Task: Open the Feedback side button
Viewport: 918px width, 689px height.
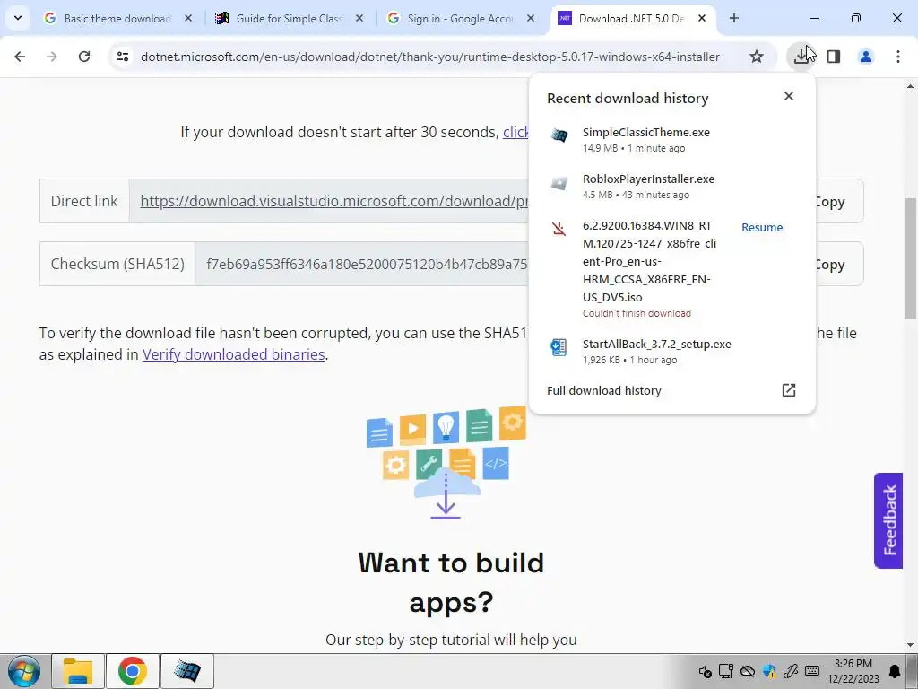Action: tap(888, 520)
